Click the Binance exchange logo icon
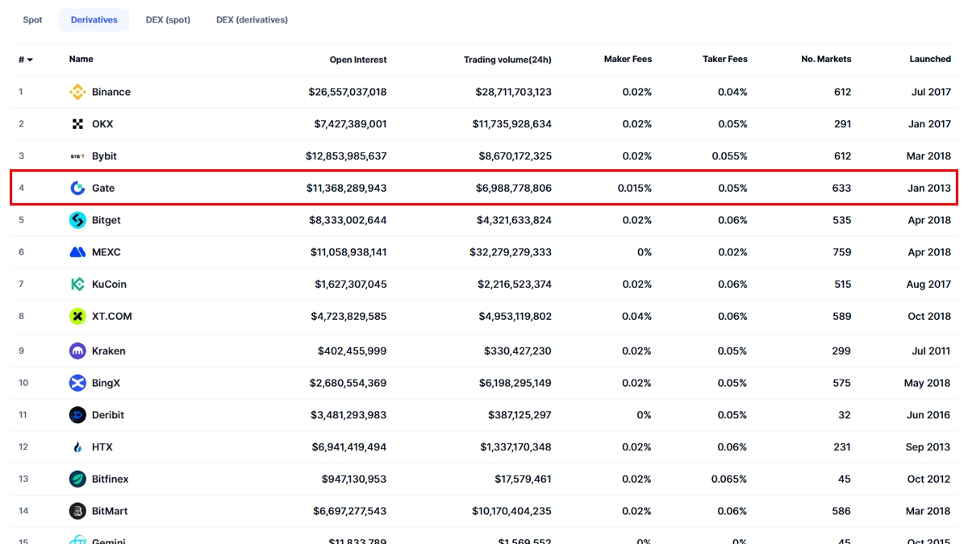This screenshot has width=968, height=544. [x=77, y=92]
